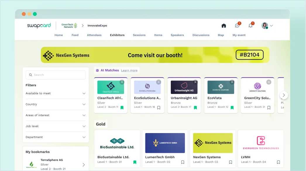Select the Exhibitors tab
The width and height of the screenshot is (306, 171).
click(117, 35)
